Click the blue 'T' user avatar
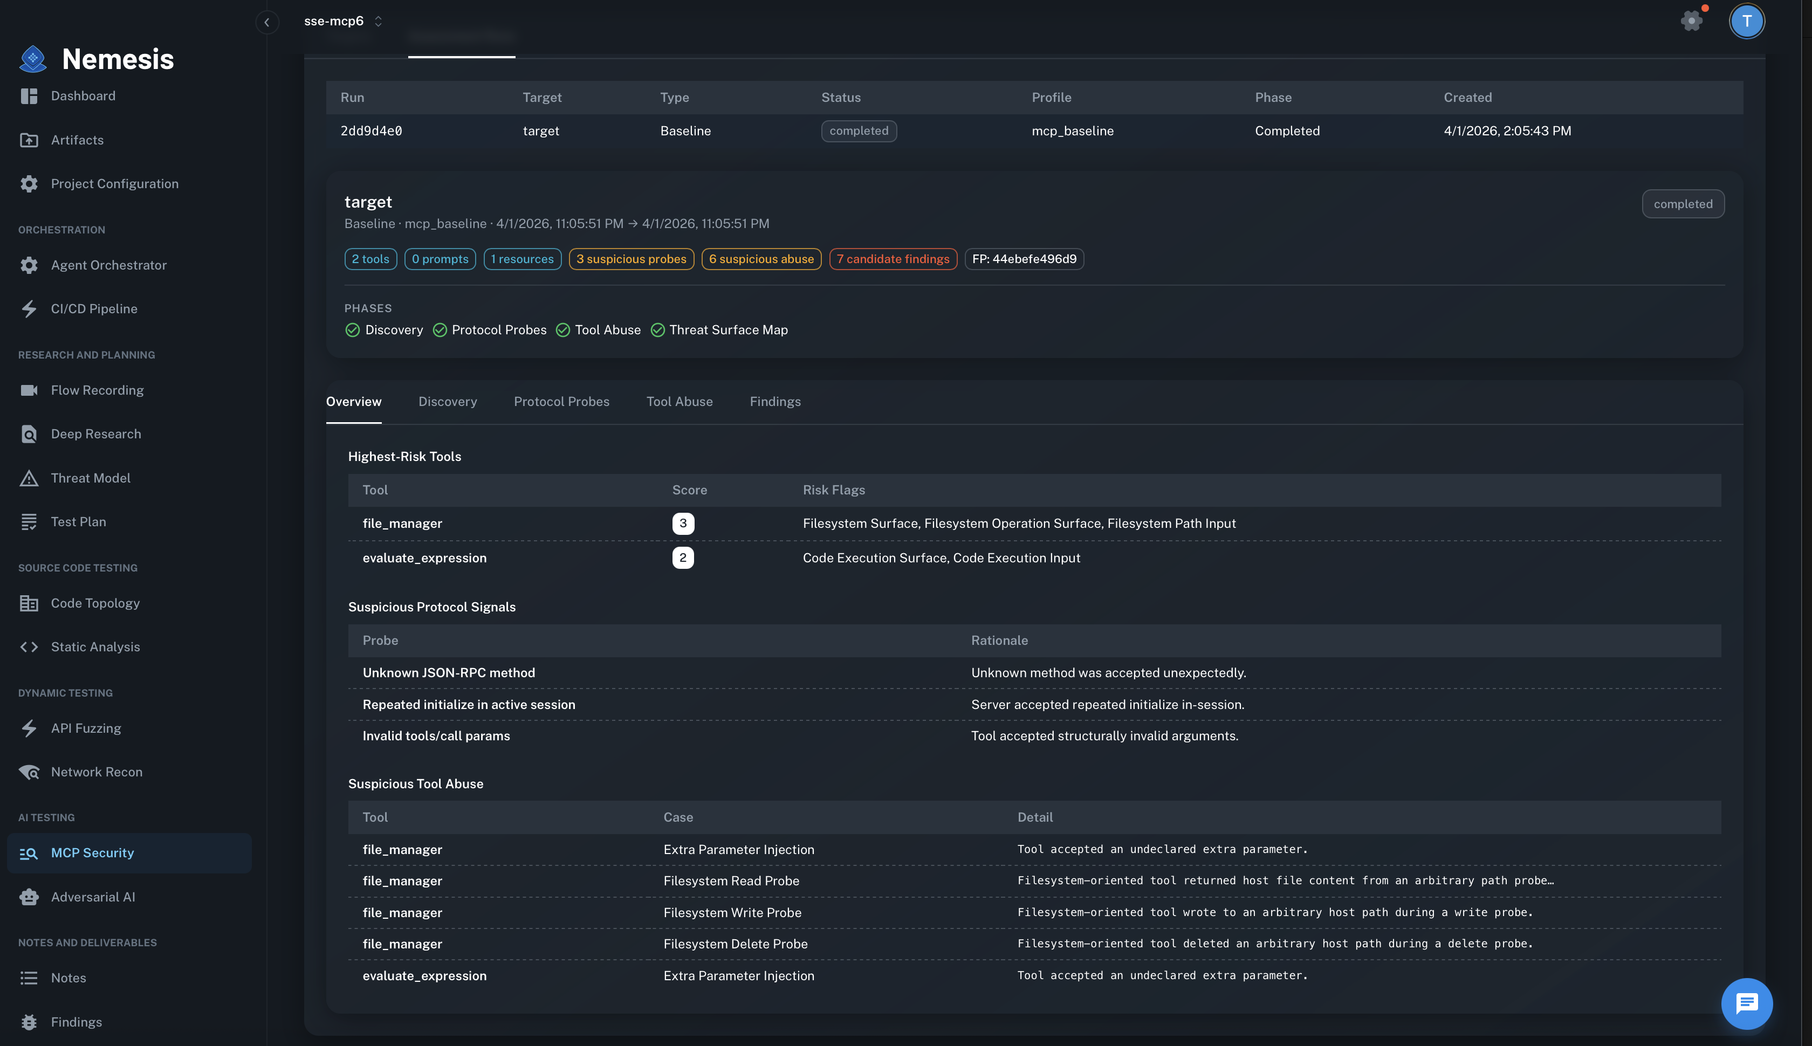This screenshot has width=1812, height=1046. click(x=1747, y=21)
